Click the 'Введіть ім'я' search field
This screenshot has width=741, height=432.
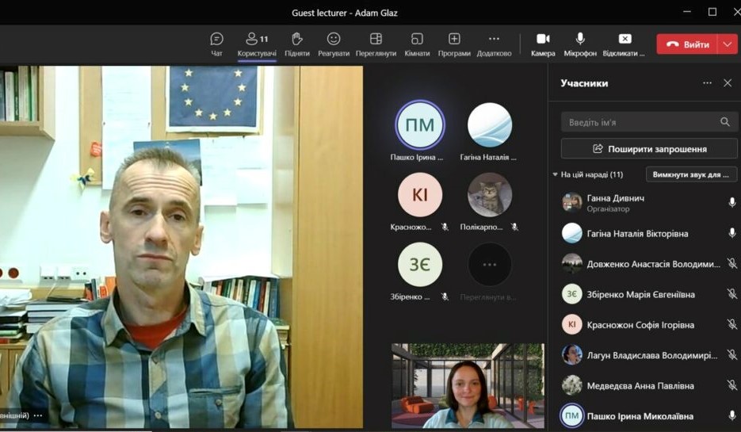(640, 122)
